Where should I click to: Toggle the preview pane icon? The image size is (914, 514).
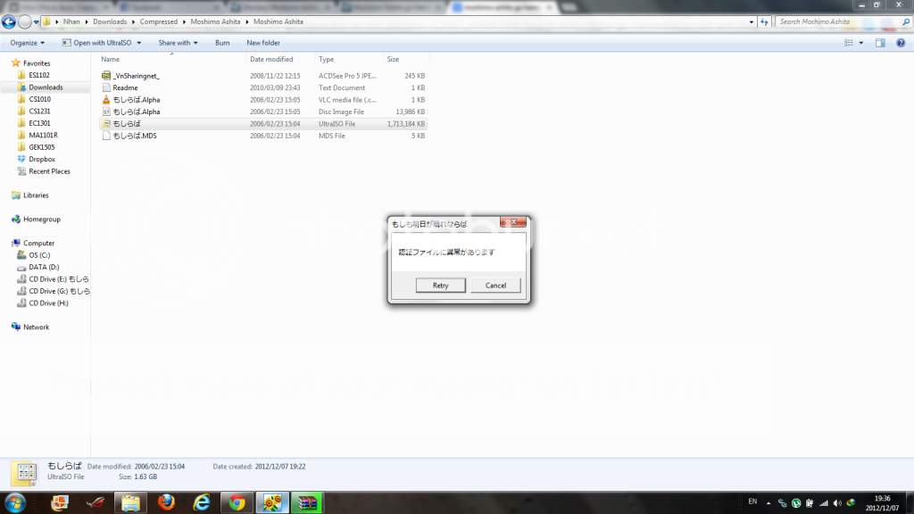click(880, 43)
